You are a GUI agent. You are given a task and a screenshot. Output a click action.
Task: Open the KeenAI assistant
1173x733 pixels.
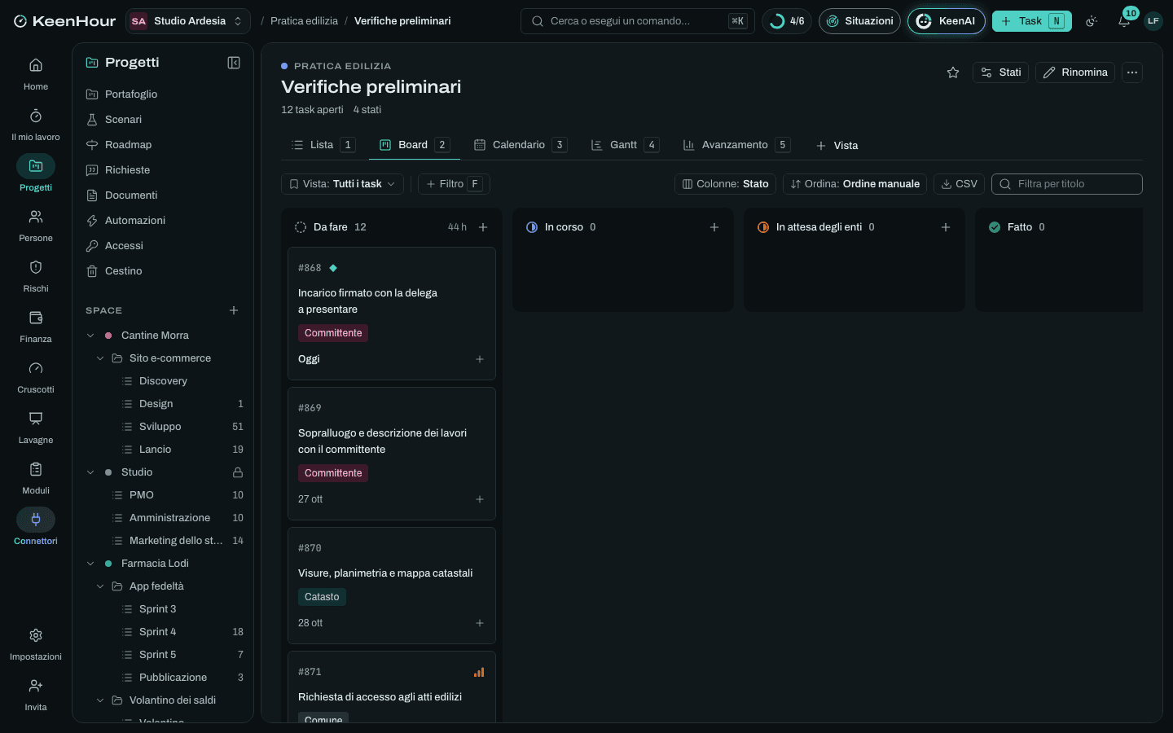[x=946, y=21]
